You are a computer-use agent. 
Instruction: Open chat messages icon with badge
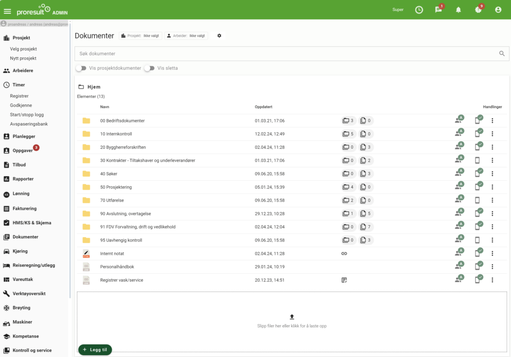(439, 9)
